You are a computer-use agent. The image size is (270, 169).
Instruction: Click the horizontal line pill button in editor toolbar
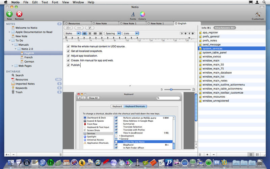[79, 28]
